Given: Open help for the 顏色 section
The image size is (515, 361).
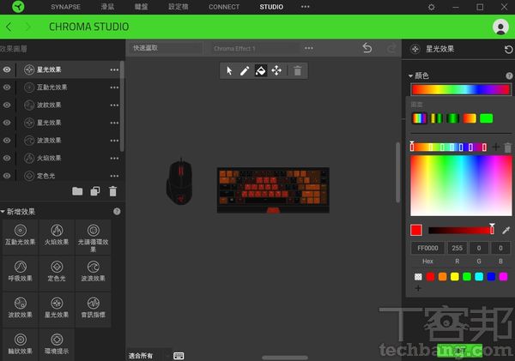Looking at the screenshot, I should click(x=509, y=75).
